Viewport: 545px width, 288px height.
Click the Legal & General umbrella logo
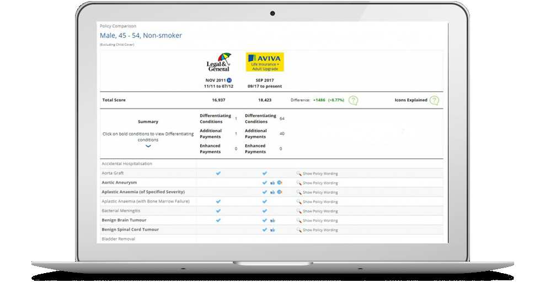(x=217, y=62)
